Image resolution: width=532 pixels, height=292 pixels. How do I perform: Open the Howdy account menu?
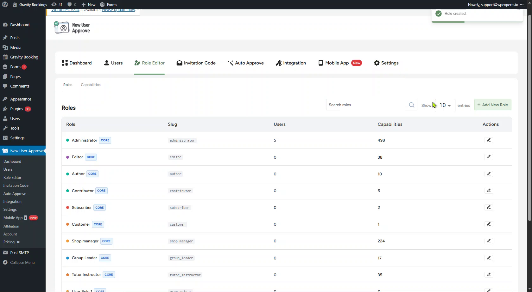[496, 4]
